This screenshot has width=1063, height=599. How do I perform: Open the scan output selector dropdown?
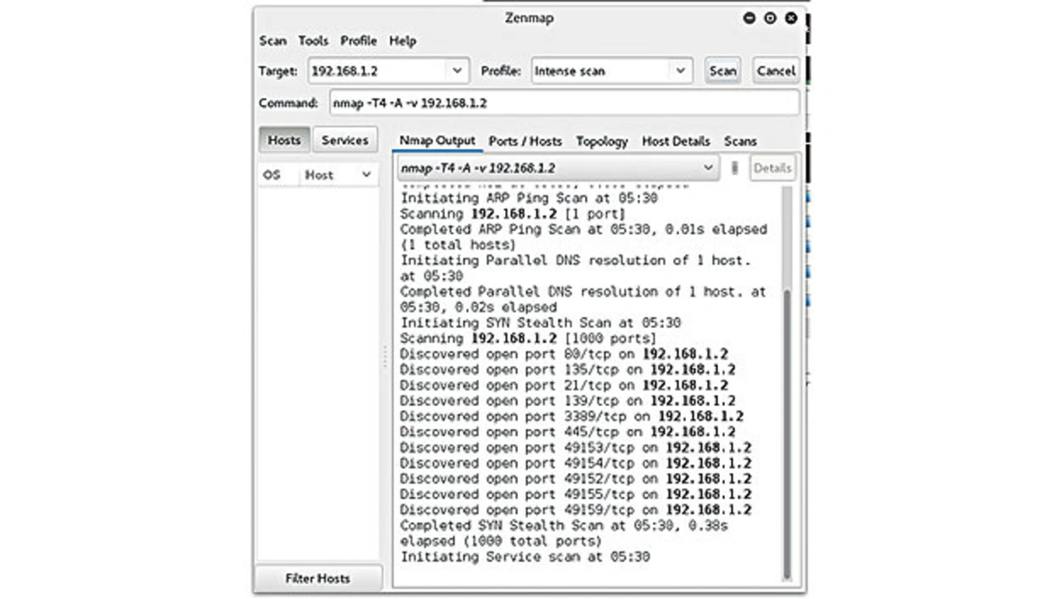[x=557, y=168]
